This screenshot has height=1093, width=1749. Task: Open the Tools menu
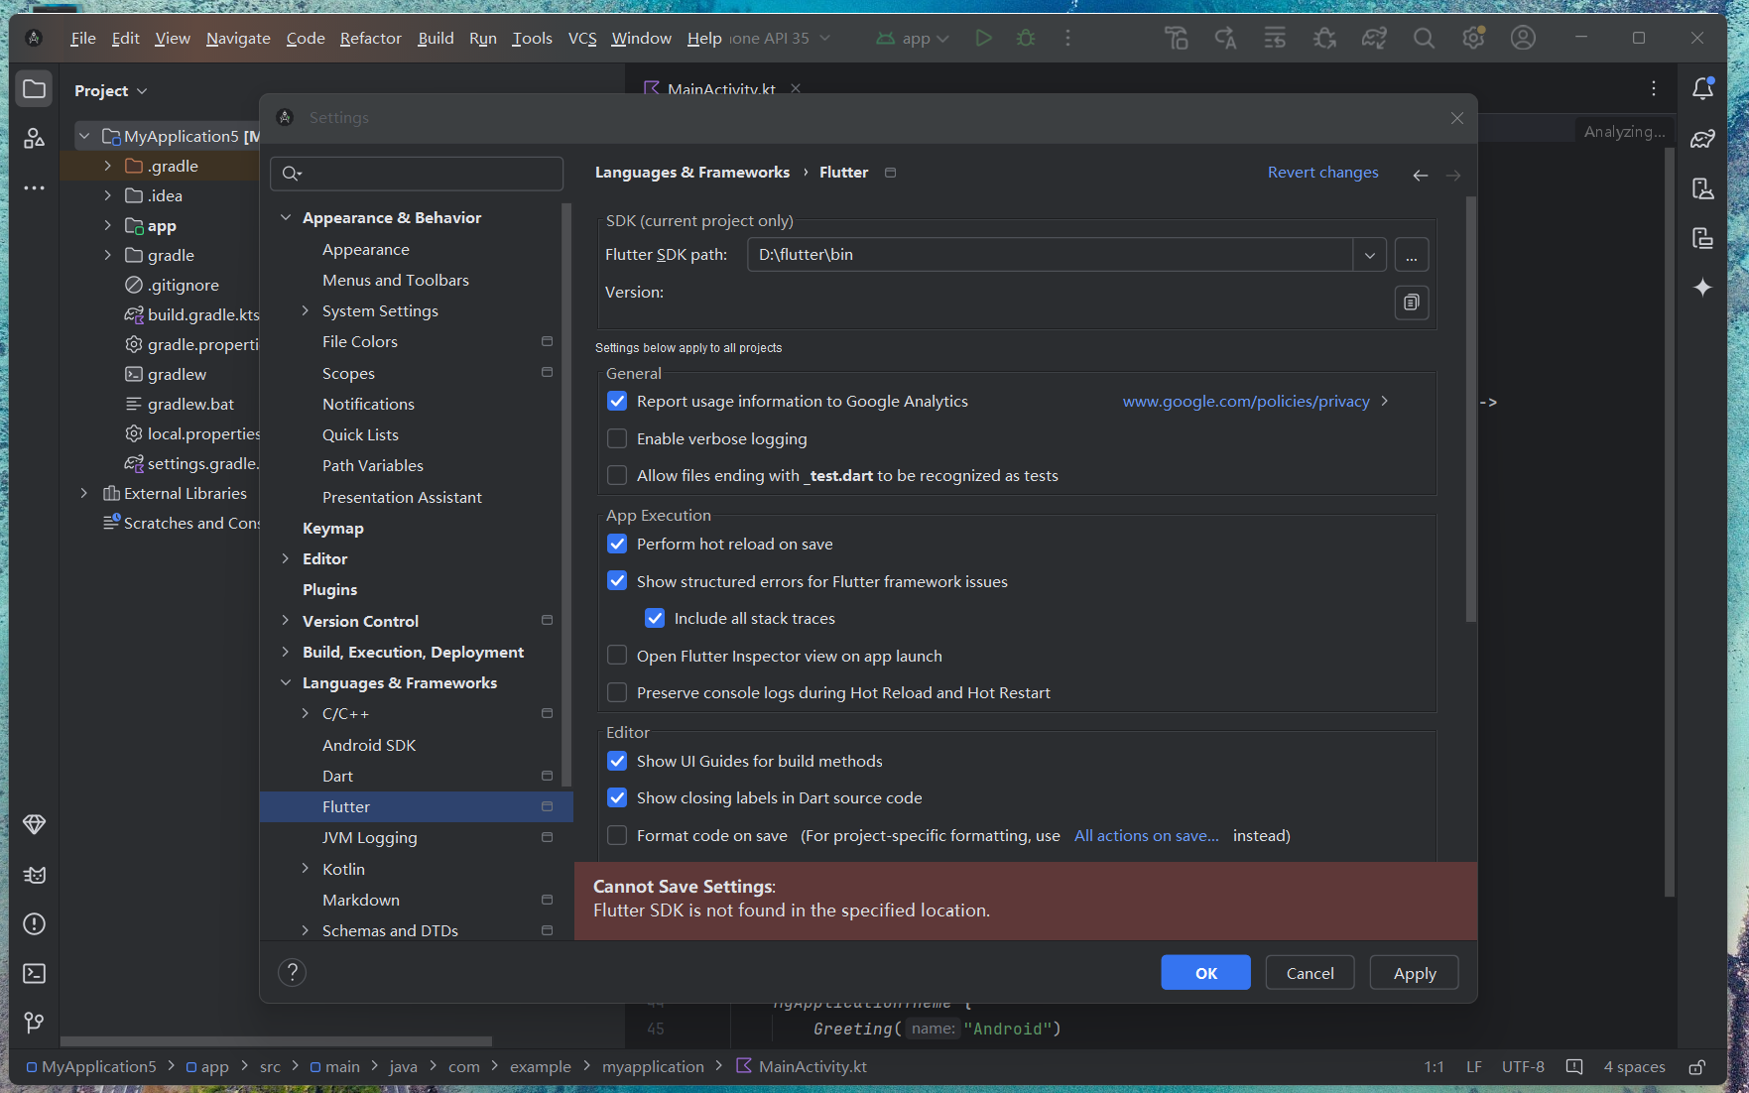(532, 38)
